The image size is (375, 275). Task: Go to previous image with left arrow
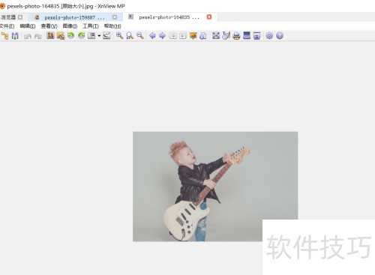(152, 36)
